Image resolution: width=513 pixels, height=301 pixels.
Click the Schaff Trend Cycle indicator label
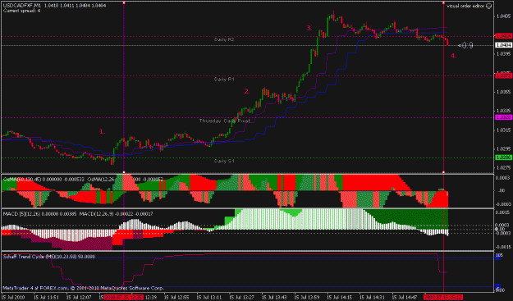click(x=49, y=257)
